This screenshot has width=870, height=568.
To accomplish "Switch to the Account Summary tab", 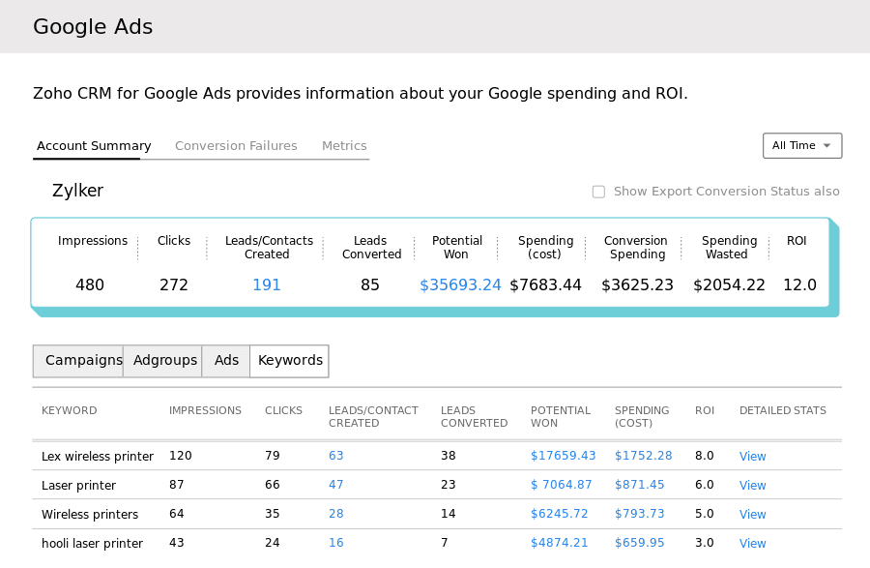I will point(94,145).
